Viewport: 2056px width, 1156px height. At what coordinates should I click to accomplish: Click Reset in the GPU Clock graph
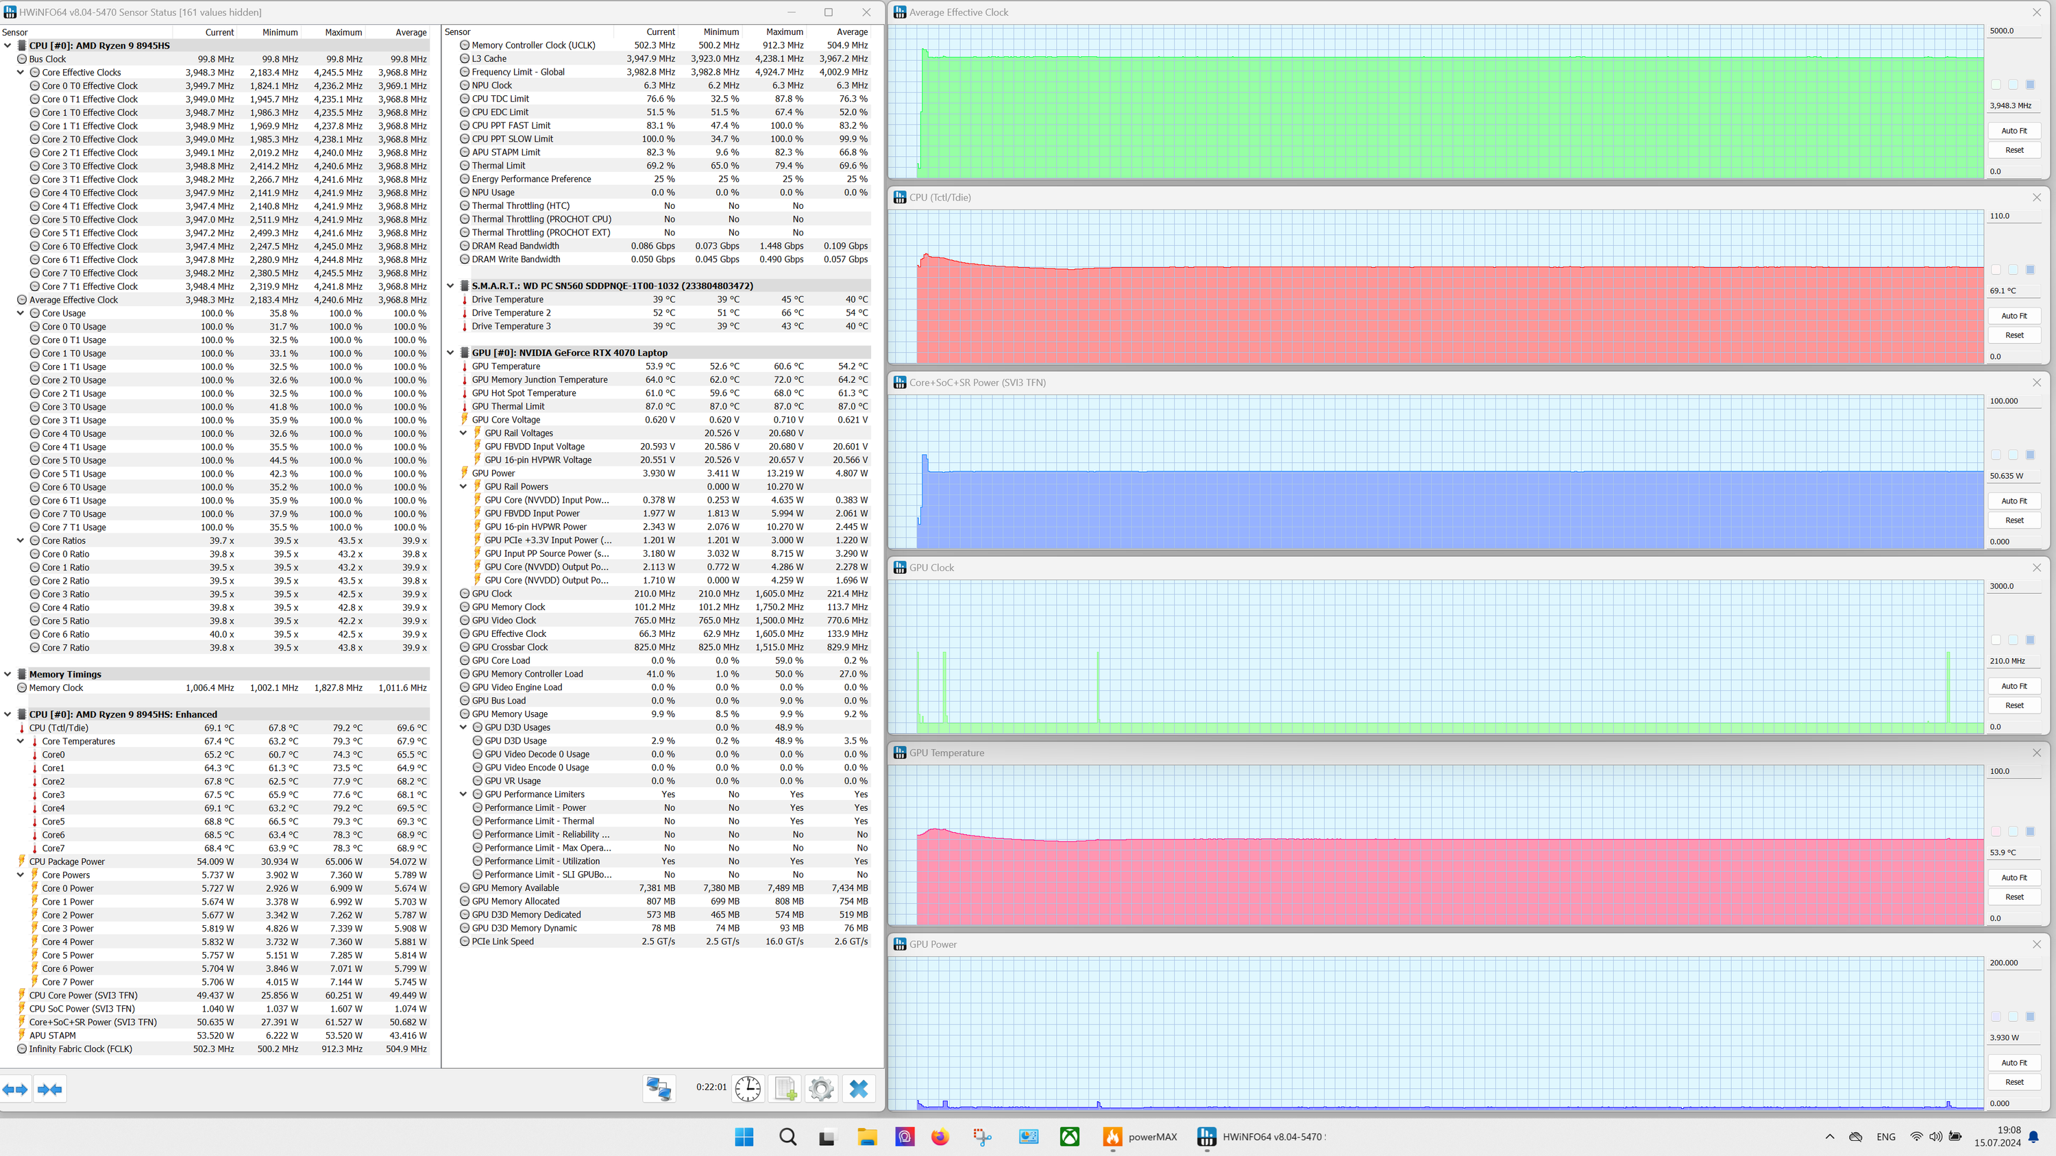pyautogui.click(x=2014, y=705)
